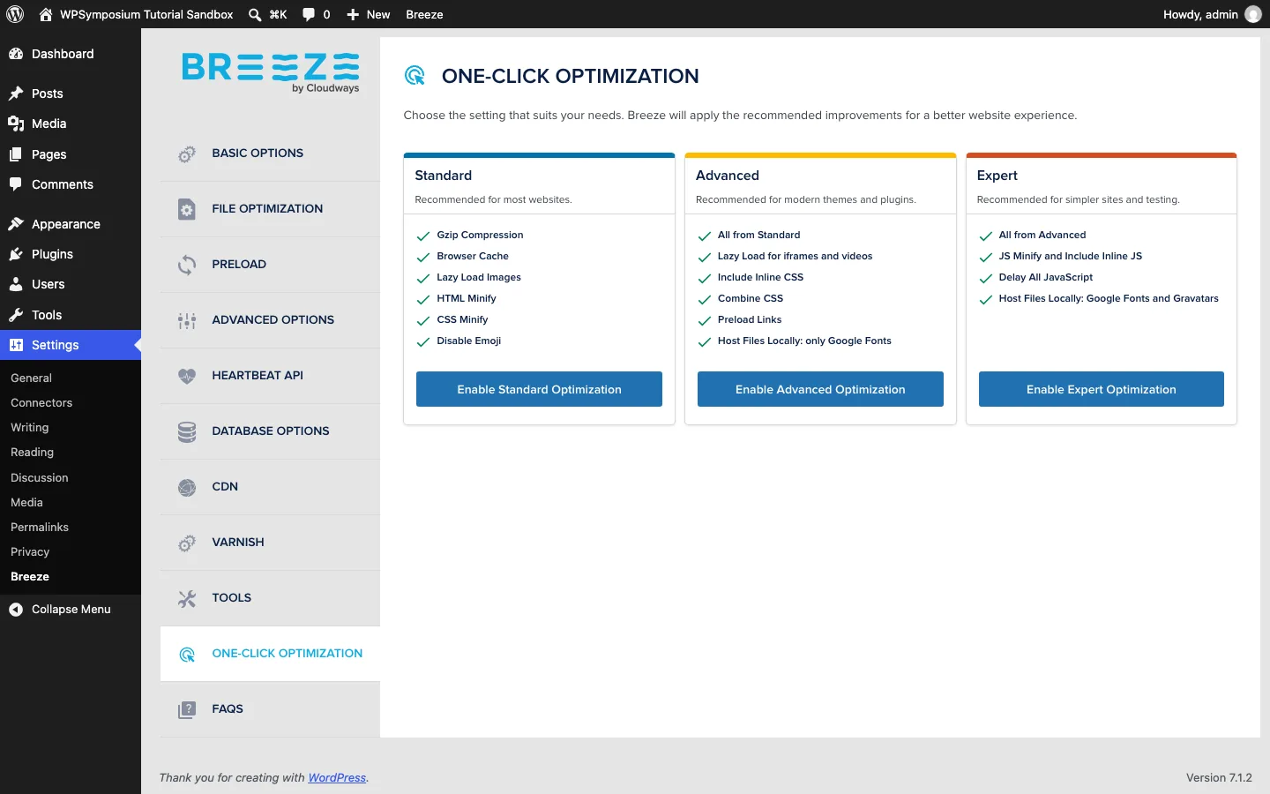The width and height of the screenshot is (1270, 794).
Task: Click the search magnifier icon in admin bar
Action: click(255, 14)
